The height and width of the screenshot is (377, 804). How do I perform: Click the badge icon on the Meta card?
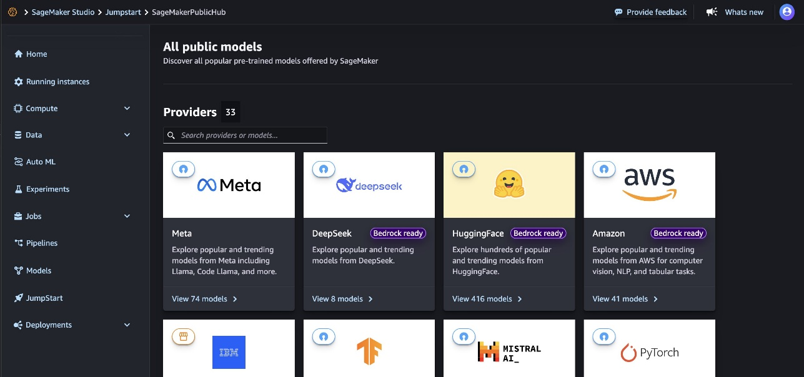click(x=184, y=169)
